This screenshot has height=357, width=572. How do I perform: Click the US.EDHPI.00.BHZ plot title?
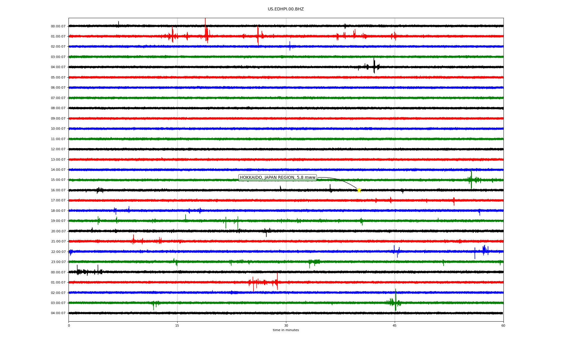(286, 9)
